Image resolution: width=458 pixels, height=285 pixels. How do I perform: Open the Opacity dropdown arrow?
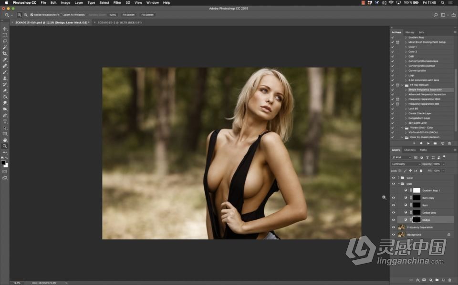pos(443,164)
